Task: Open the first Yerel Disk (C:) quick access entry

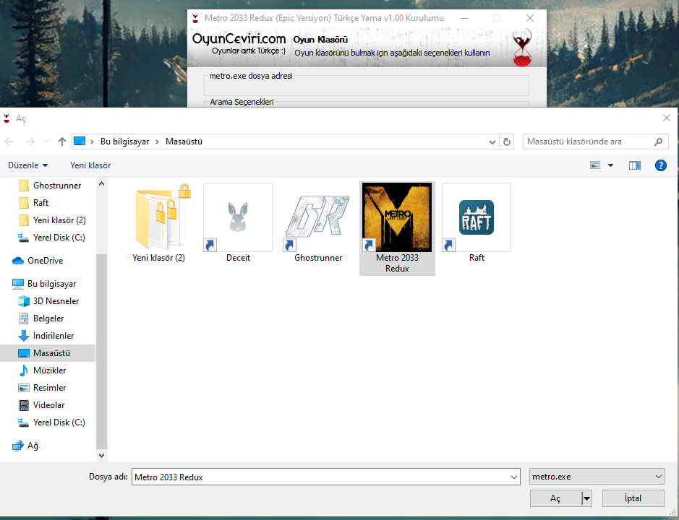Action: point(51,237)
